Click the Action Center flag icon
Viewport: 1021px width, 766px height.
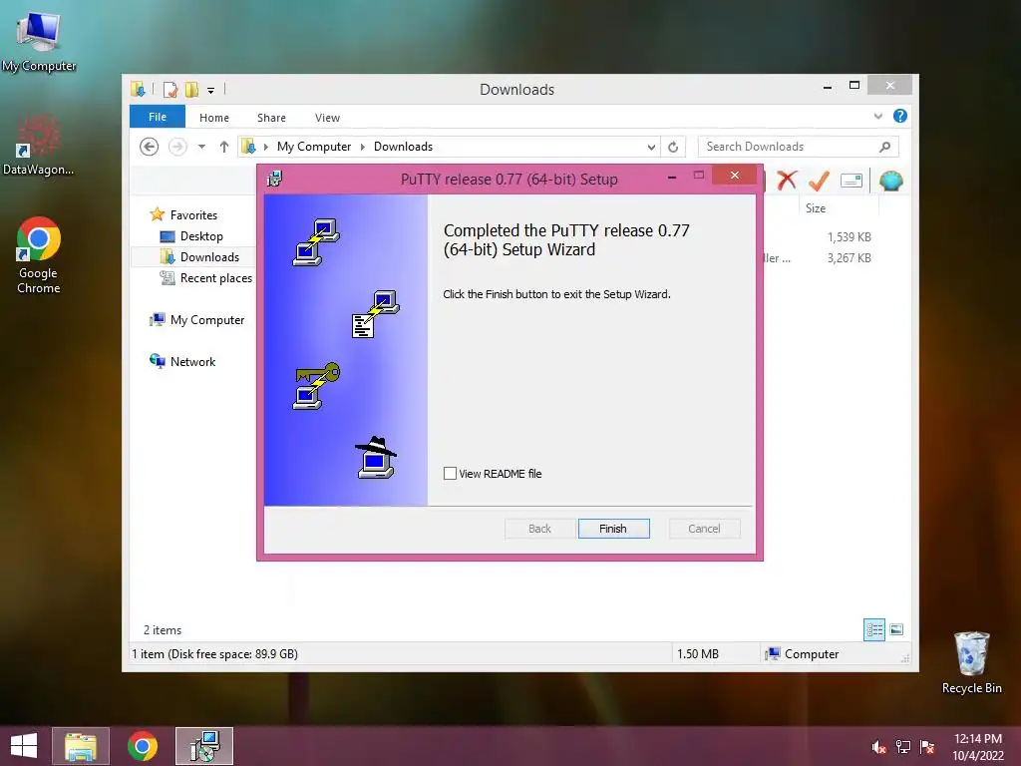pyautogui.click(x=927, y=747)
